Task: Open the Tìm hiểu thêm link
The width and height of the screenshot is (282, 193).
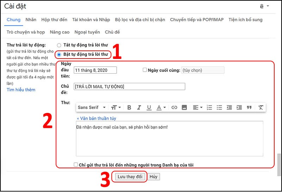Action: (21, 90)
